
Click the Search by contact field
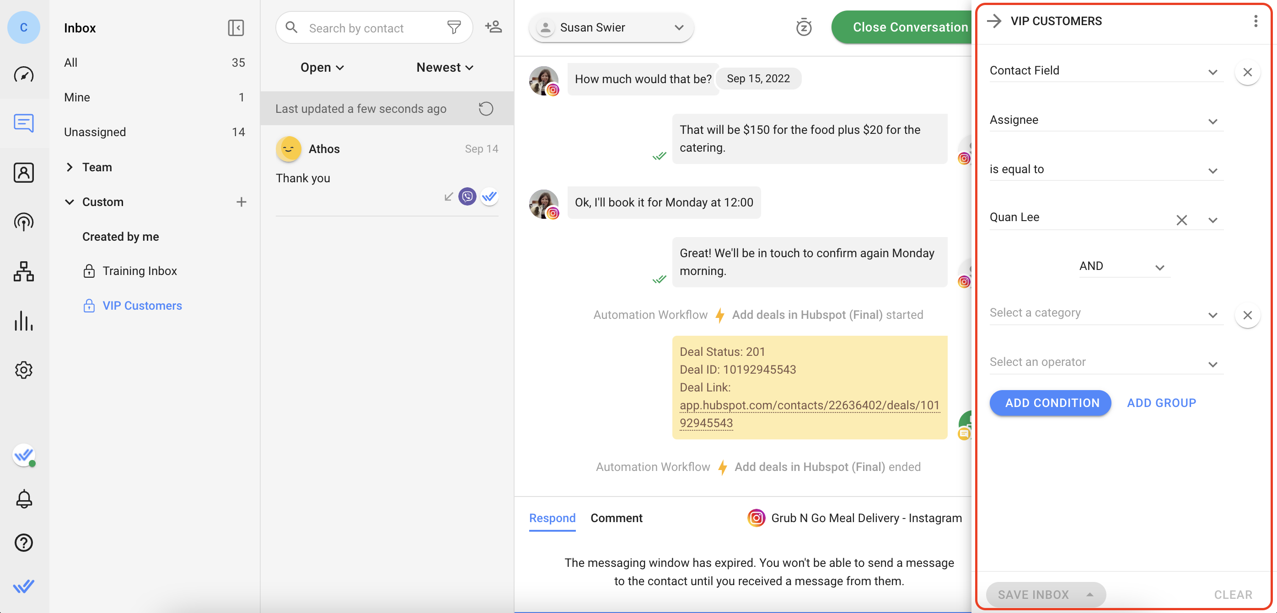click(x=373, y=28)
